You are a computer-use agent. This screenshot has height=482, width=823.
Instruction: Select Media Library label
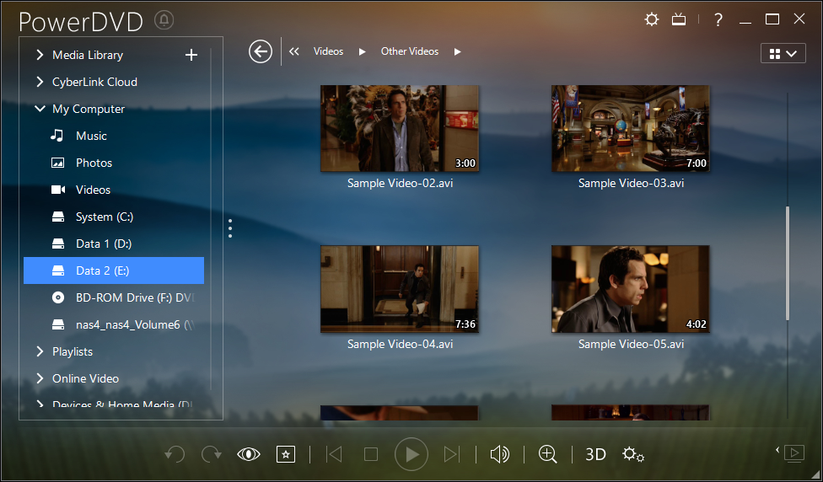88,55
